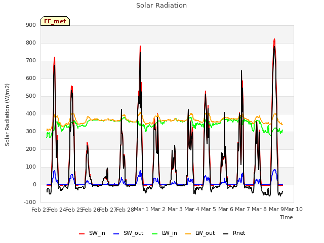Click the Feb 25 x-axis tick label
Viewport: 324px width, 243px height.
[x=74, y=210]
